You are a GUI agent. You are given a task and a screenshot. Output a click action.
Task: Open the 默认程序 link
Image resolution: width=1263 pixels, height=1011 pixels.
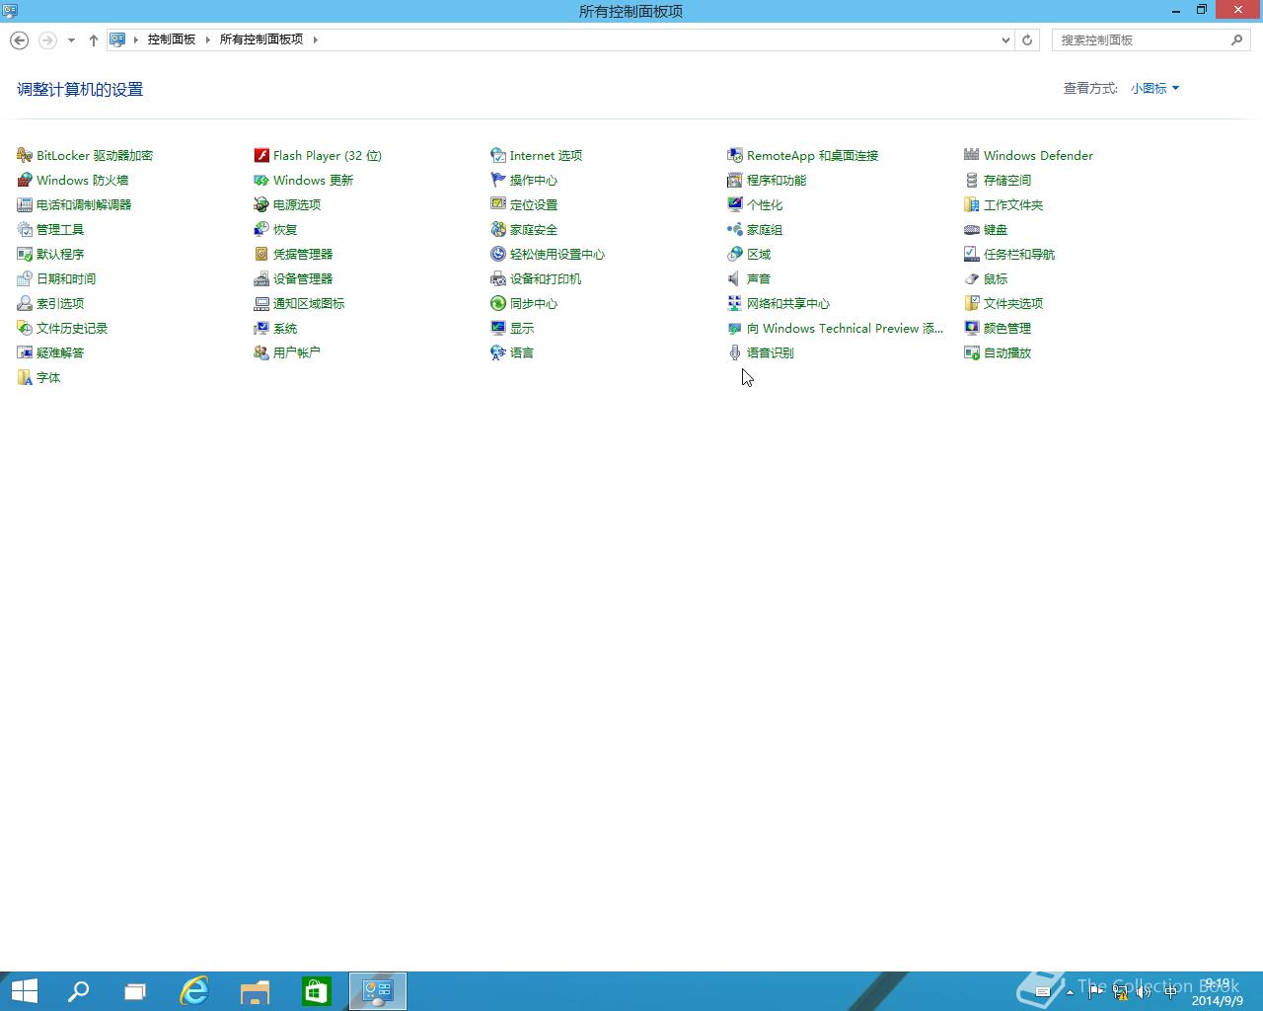(x=60, y=254)
